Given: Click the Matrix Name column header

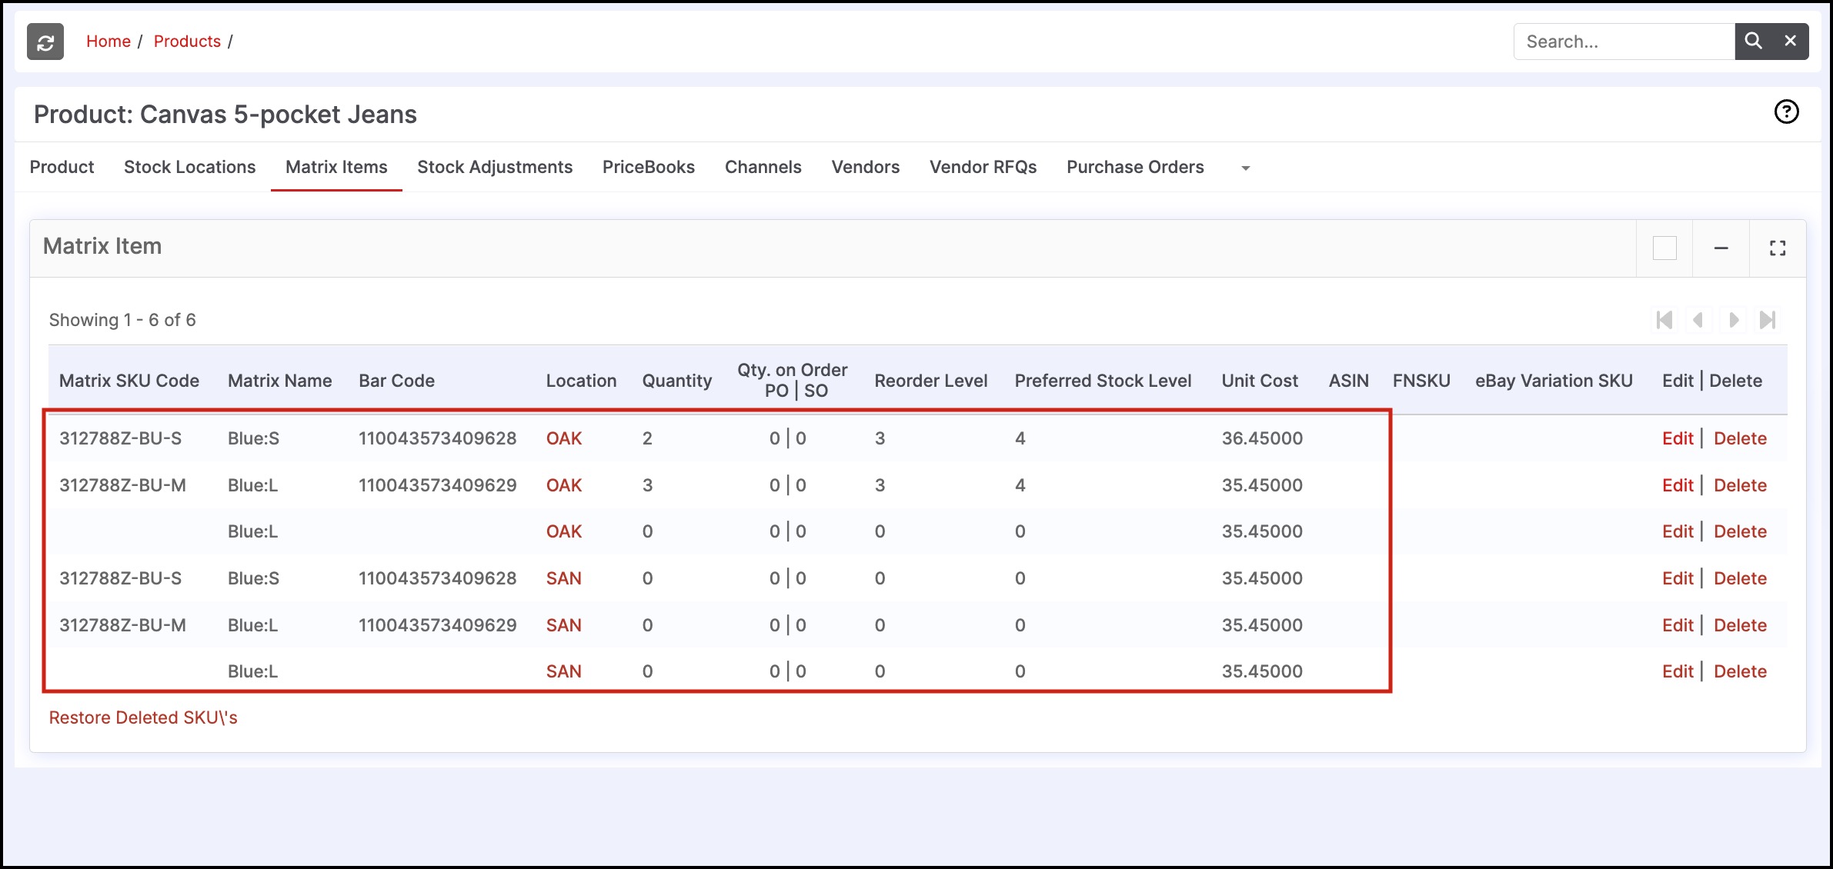Looking at the screenshot, I should tap(280, 381).
